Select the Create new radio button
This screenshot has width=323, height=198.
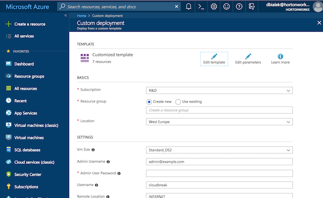[x=149, y=101]
